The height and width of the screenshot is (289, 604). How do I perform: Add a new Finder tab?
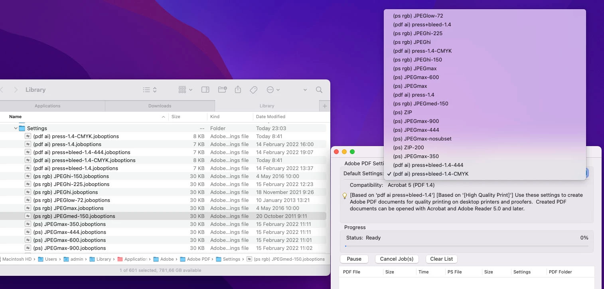(325, 106)
